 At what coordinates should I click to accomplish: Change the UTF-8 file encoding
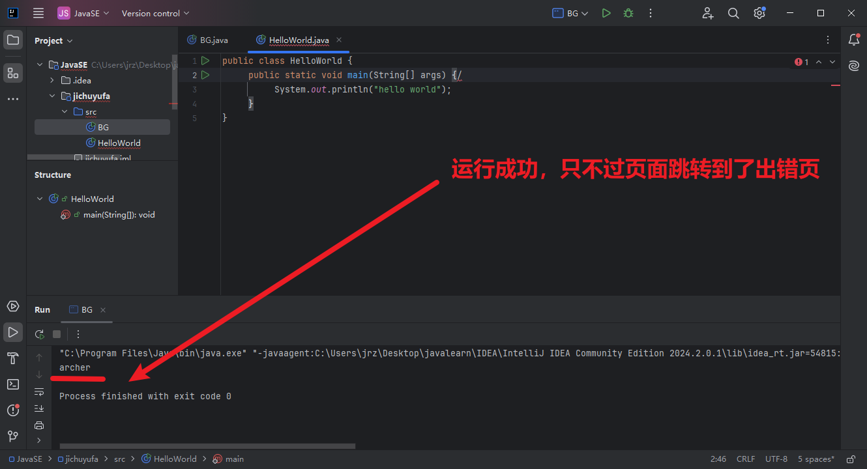776,459
